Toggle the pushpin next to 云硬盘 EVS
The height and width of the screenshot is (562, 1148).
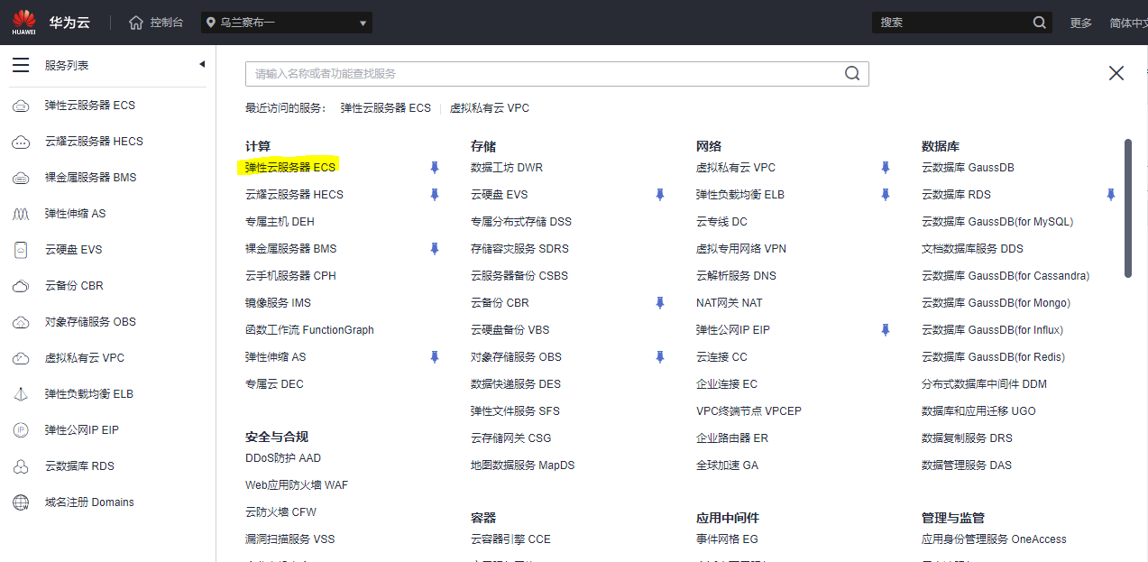(x=659, y=194)
